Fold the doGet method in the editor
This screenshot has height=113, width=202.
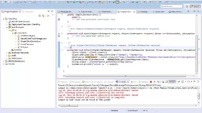pyautogui.click(x=62, y=34)
